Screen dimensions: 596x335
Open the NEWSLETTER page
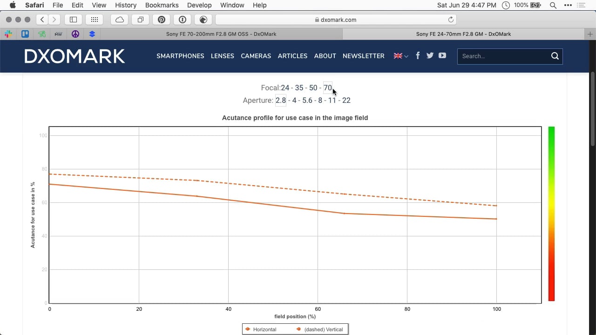[x=364, y=56]
